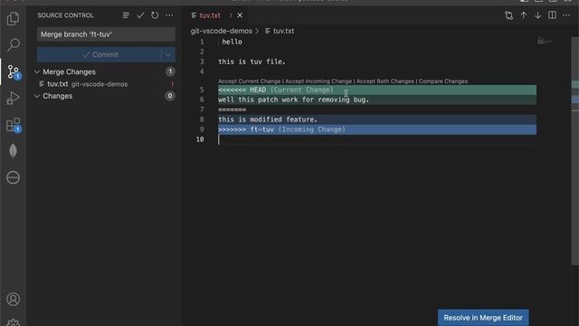Click Accept Incoming Change link
The width and height of the screenshot is (579, 326).
click(318, 81)
